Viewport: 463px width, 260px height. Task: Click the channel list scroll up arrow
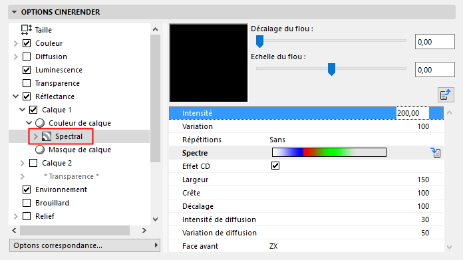click(155, 29)
